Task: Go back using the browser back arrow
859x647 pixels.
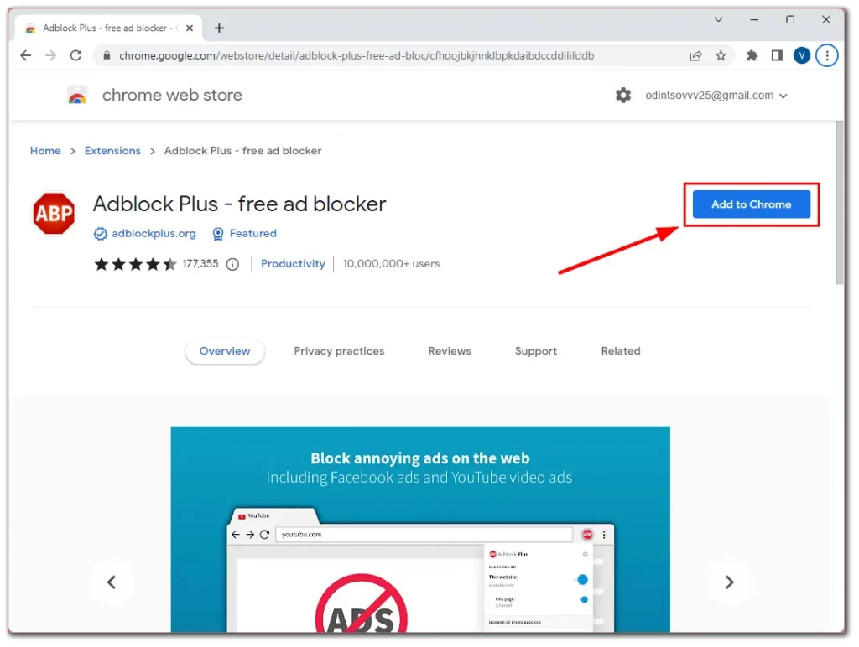Action: point(26,55)
